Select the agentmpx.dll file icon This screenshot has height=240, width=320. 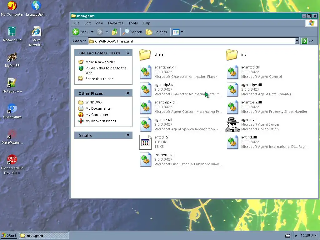click(x=146, y=107)
